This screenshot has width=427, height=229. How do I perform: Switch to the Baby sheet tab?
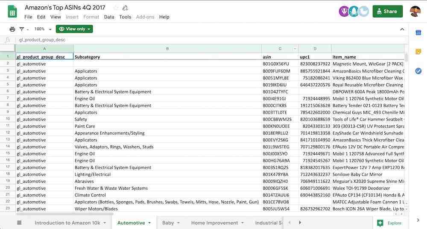[x=168, y=223]
